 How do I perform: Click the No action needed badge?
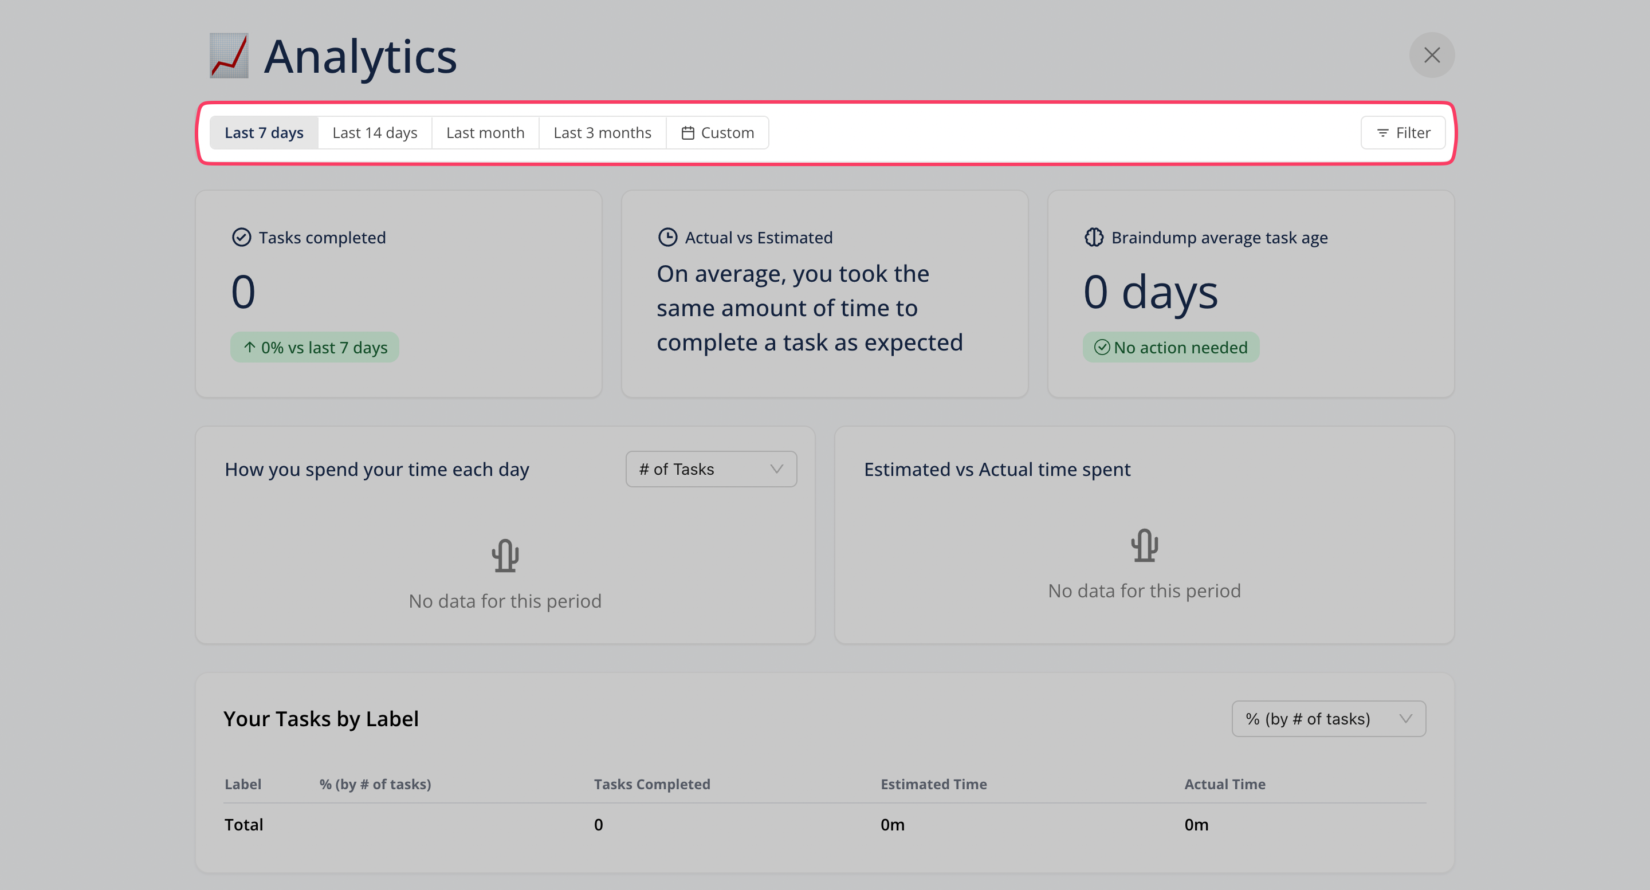(x=1170, y=348)
